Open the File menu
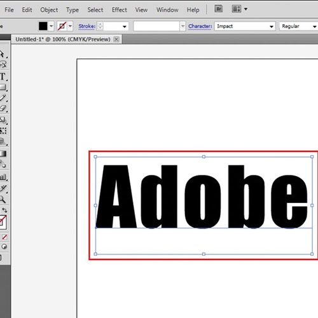 coord(9,10)
